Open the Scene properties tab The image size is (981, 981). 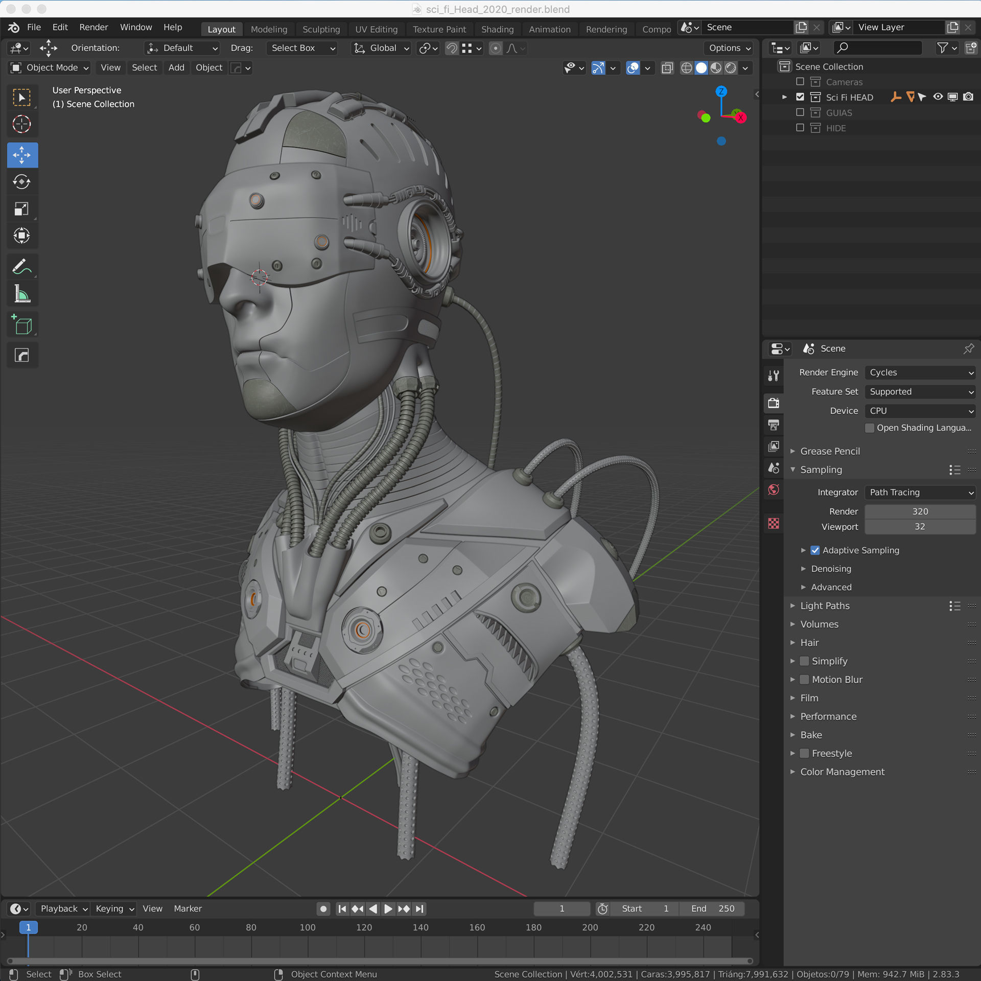774,468
